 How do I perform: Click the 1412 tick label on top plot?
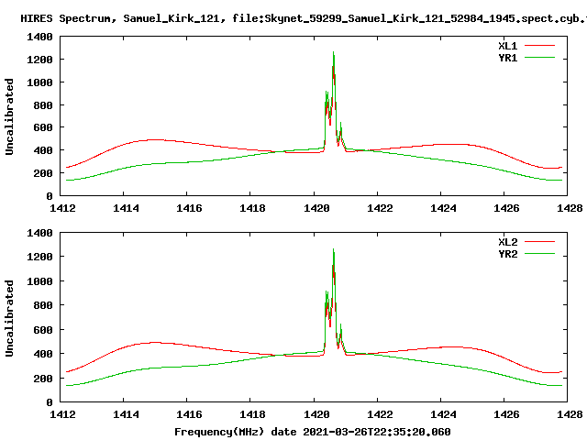tap(62, 208)
